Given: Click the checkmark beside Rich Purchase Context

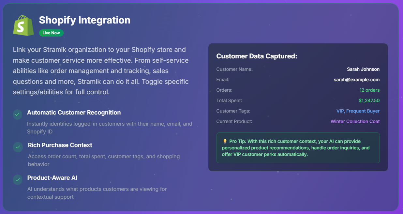Looking at the screenshot, I should pos(18,147).
